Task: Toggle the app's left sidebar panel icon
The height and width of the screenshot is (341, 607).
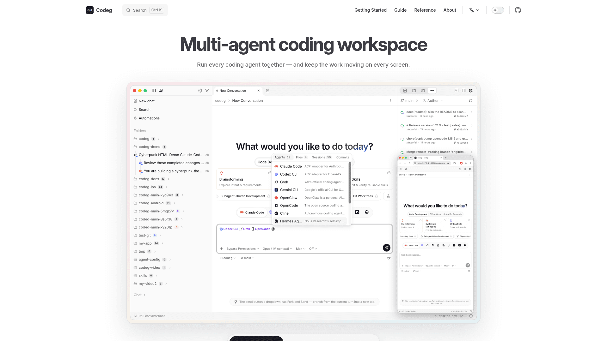Action: pos(154,91)
